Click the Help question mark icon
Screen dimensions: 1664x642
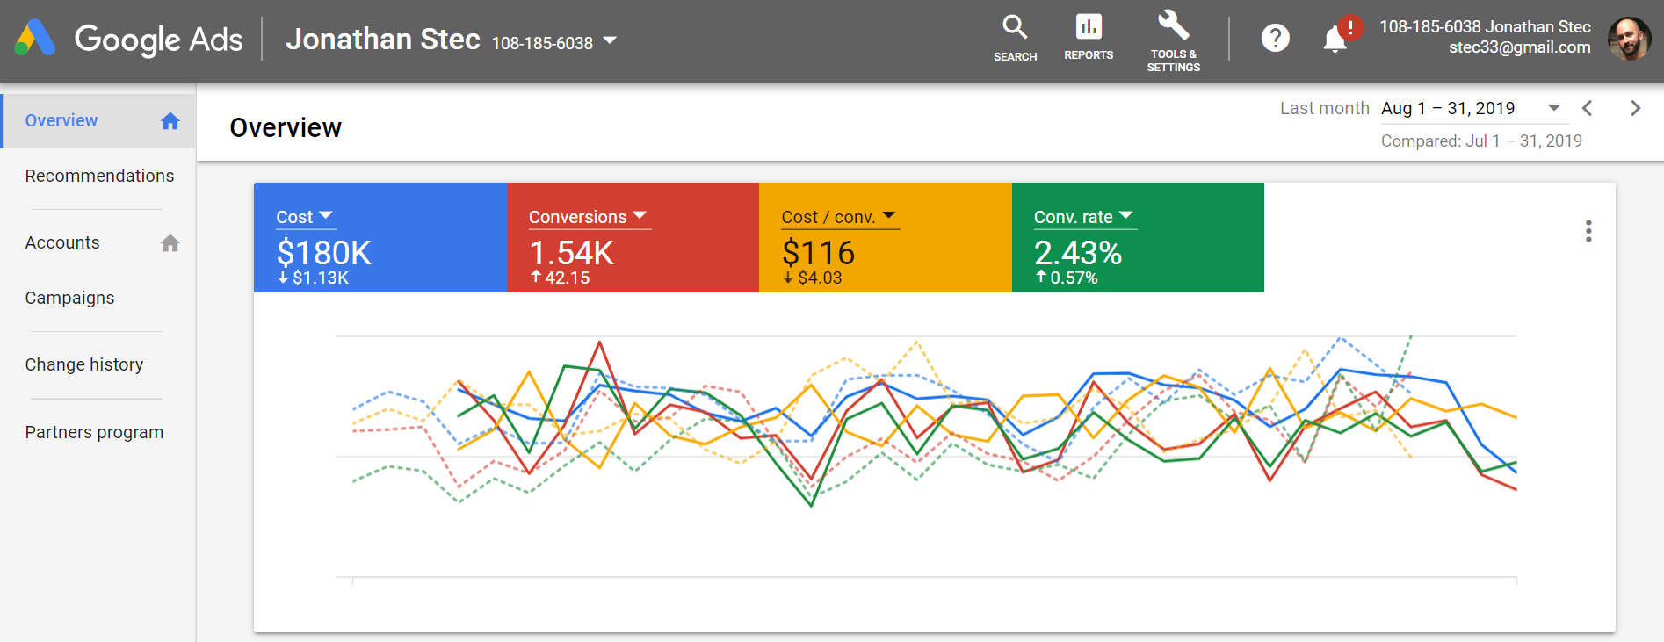point(1275,39)
